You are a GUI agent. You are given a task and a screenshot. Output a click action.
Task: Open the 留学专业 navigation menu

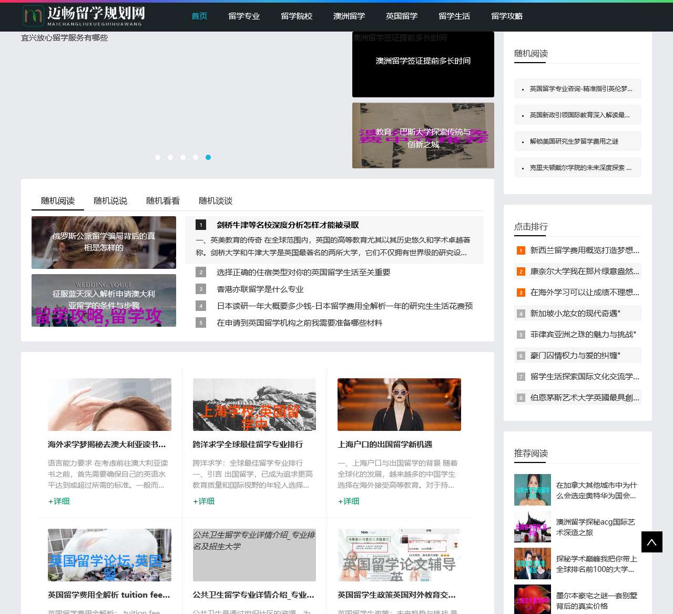(244, 16)
